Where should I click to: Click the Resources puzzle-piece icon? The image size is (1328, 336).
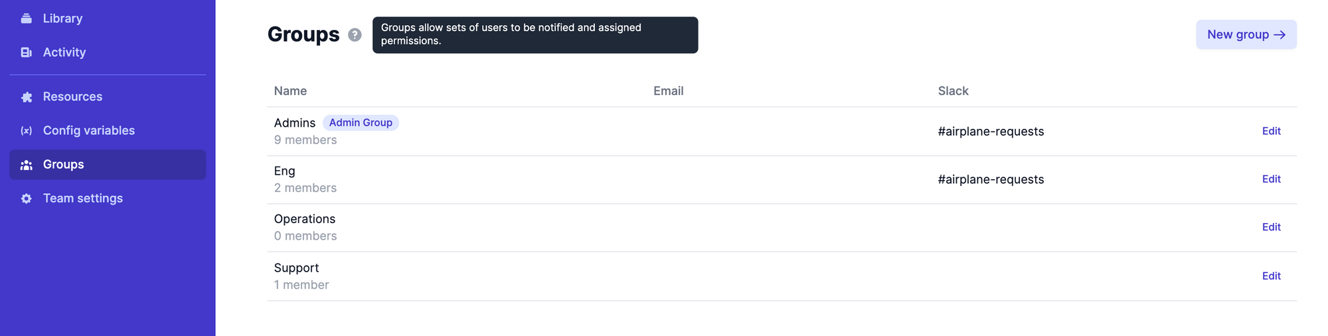click(27, 97)
